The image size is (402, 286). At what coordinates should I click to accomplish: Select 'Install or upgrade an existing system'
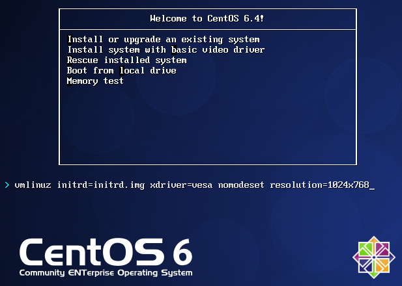(164, 40)
